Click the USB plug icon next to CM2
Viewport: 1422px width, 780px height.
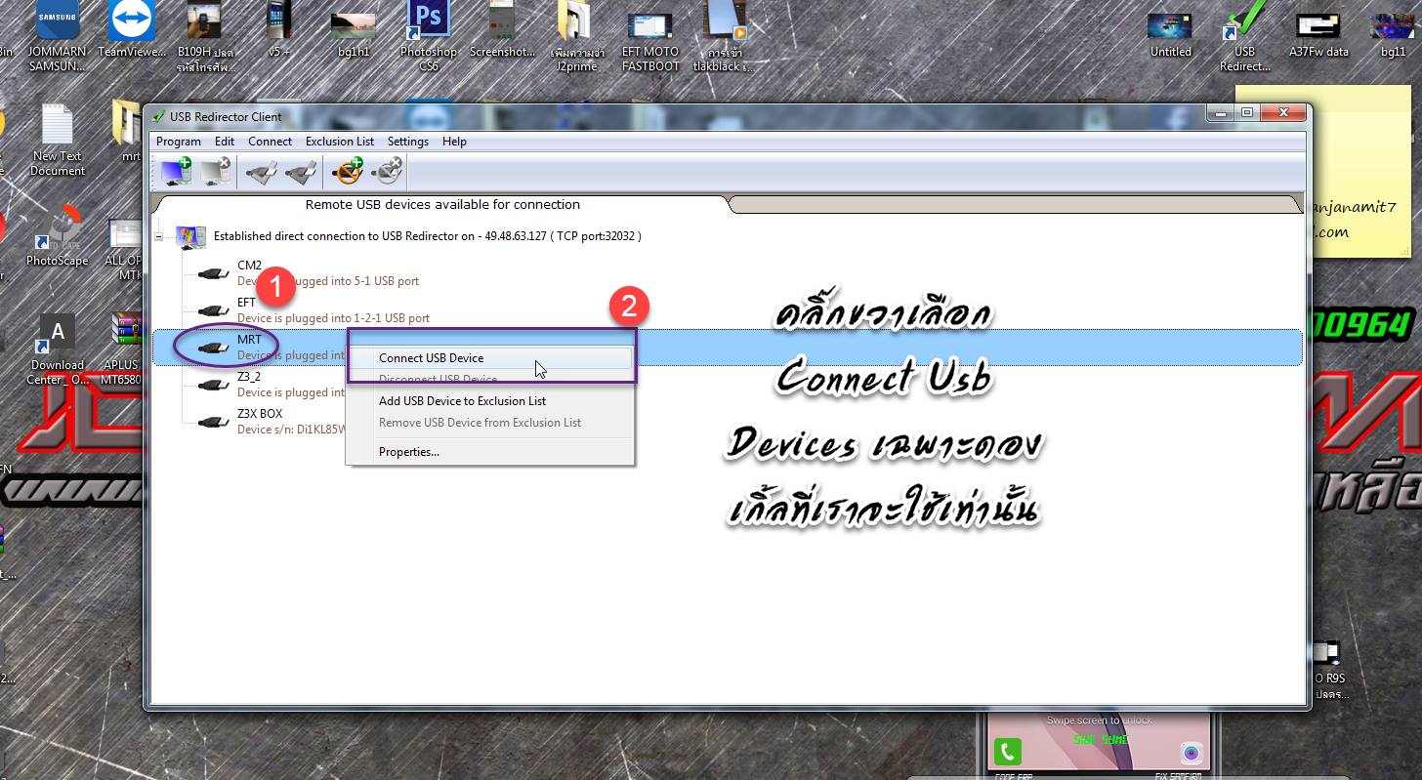(x=214, y=273)
